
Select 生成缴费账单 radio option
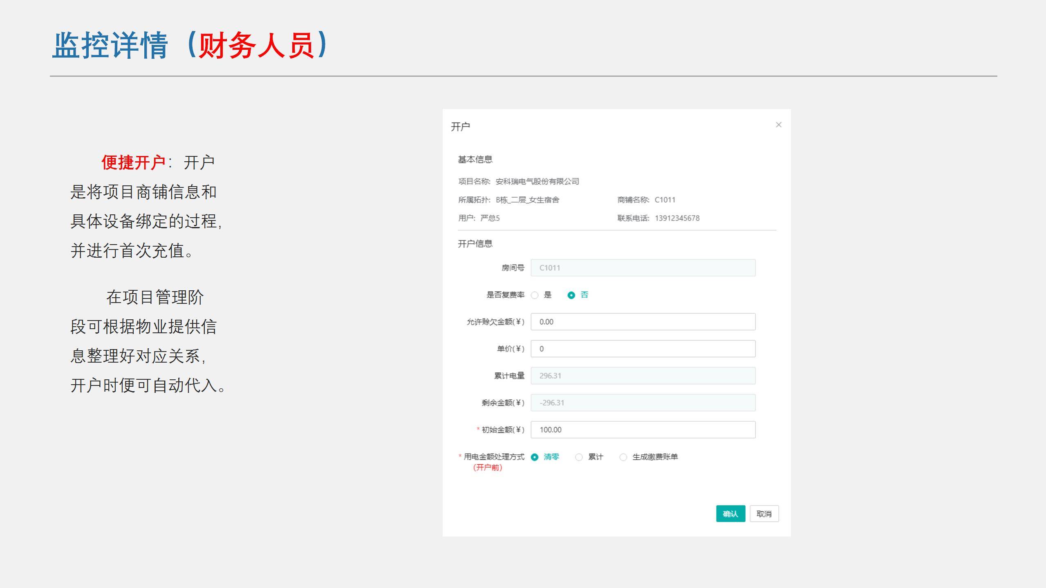tap(623, 457)
